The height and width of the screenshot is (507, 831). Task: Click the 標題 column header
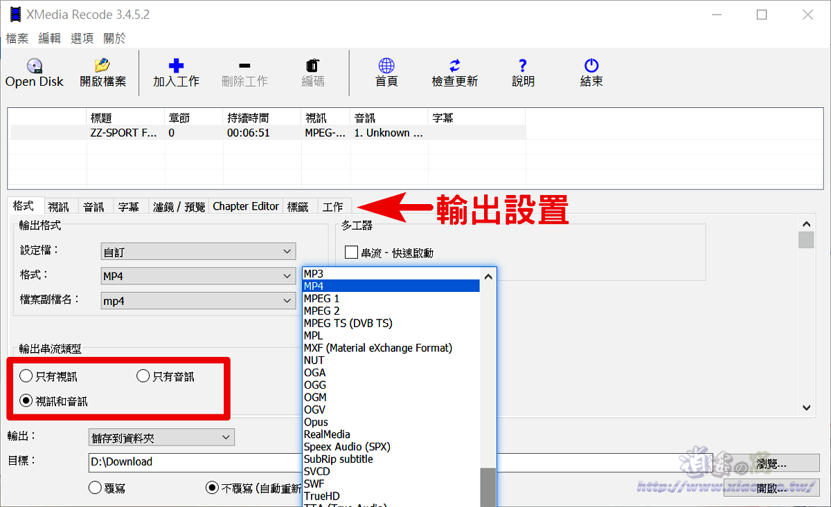(126, 118)
